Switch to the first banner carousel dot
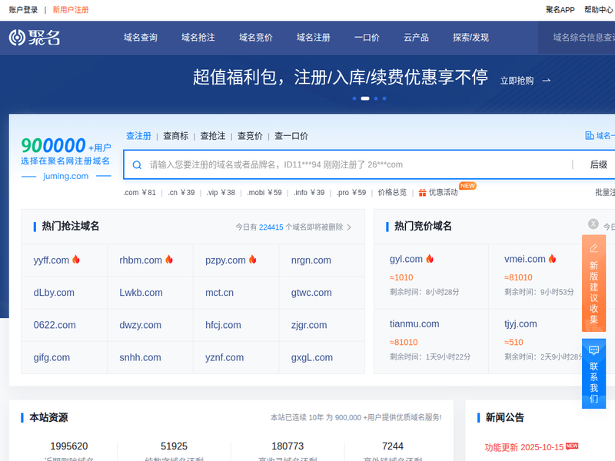This screenshot has height=461, width=615. click(354, 98)
